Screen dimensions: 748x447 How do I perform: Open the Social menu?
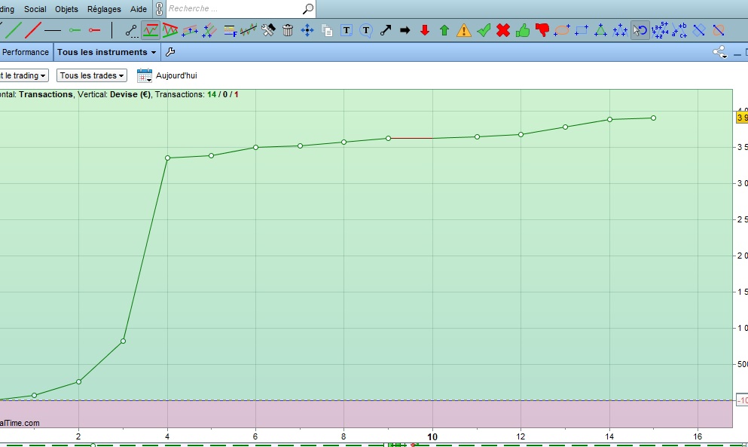[x=35, y=9]
